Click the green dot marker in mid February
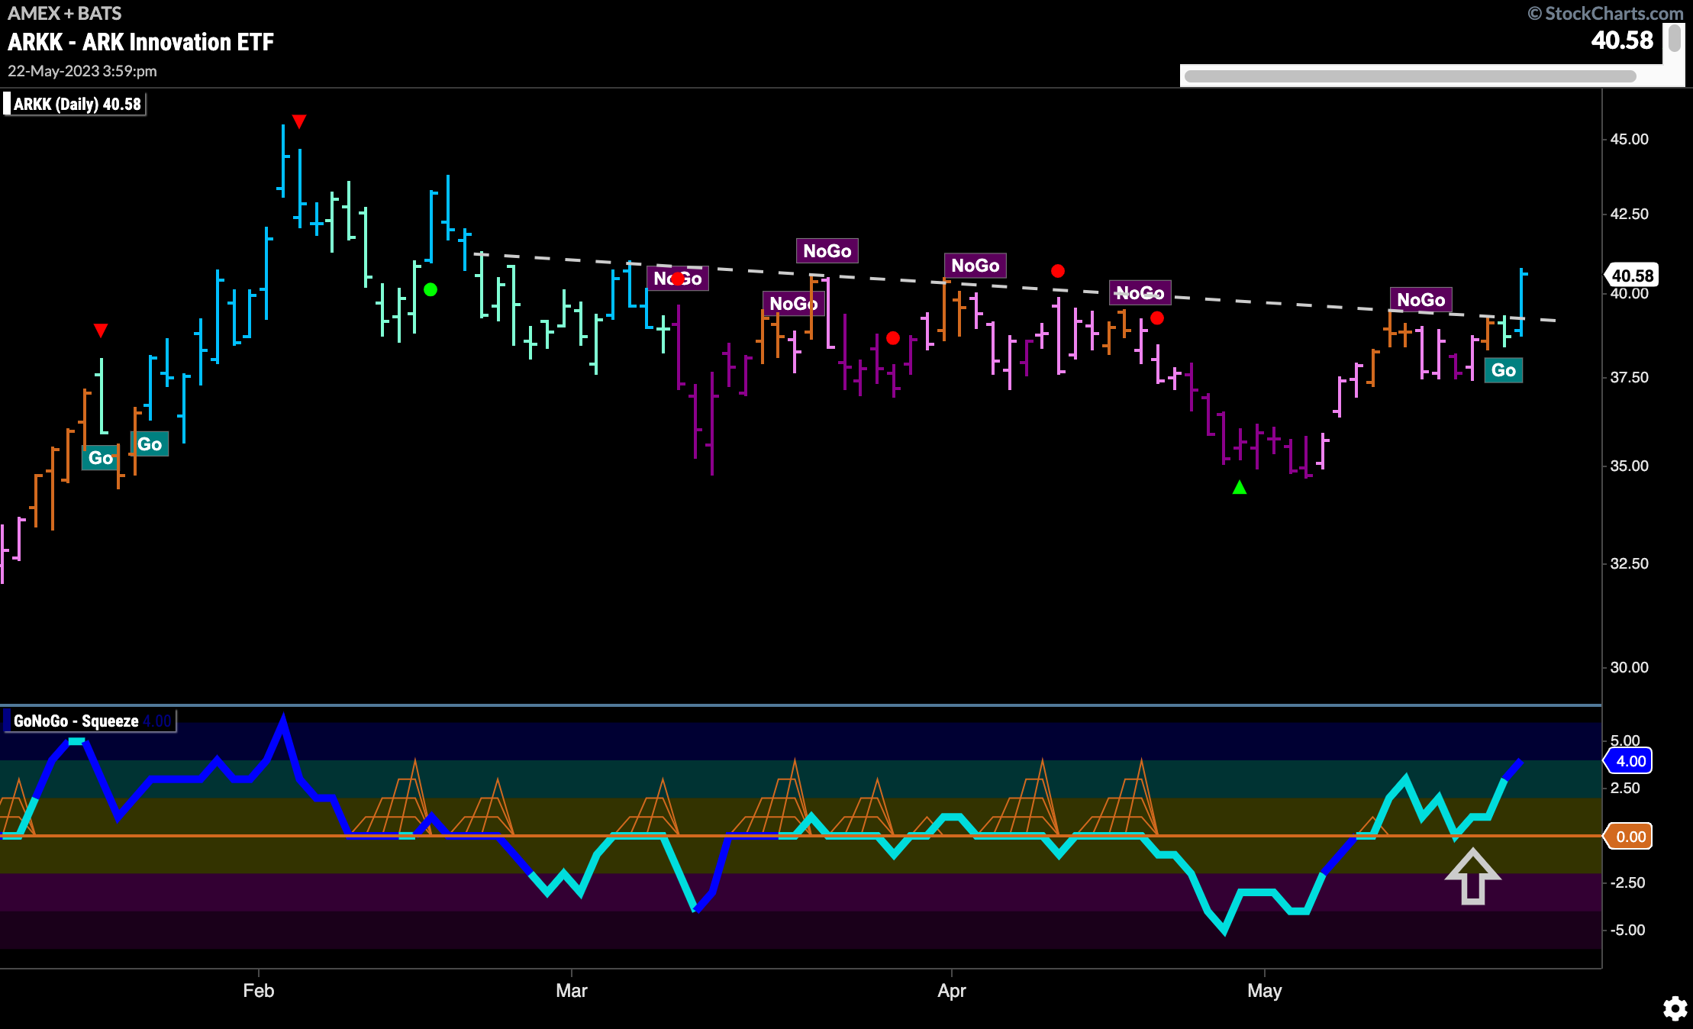Image resolution: width=1693 pixels, height=1029 pixels. coord(431,289)
